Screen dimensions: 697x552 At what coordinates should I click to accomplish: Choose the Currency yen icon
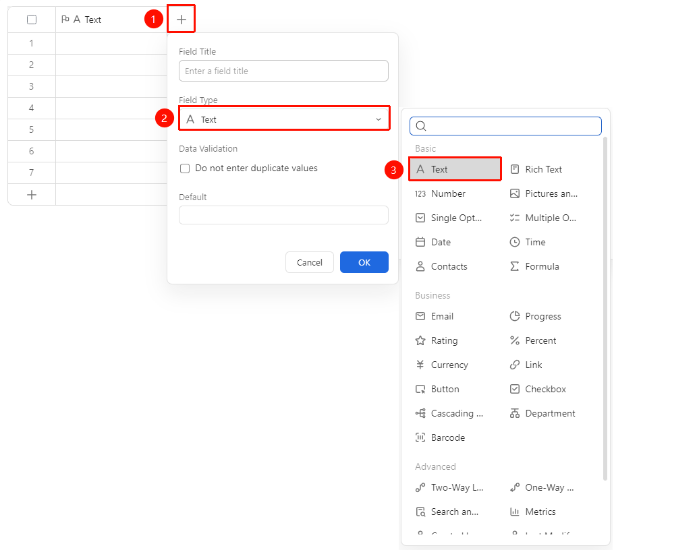(420, 365)
